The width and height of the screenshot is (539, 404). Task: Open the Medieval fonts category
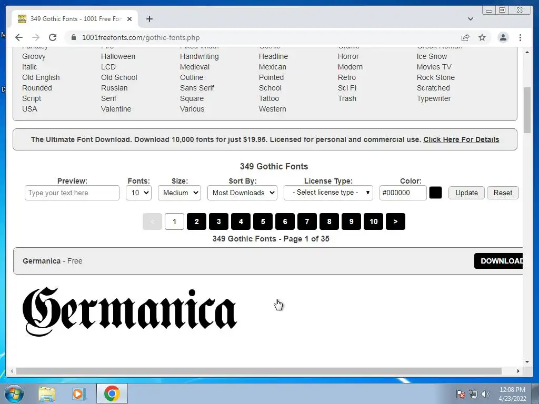(195, 67)
